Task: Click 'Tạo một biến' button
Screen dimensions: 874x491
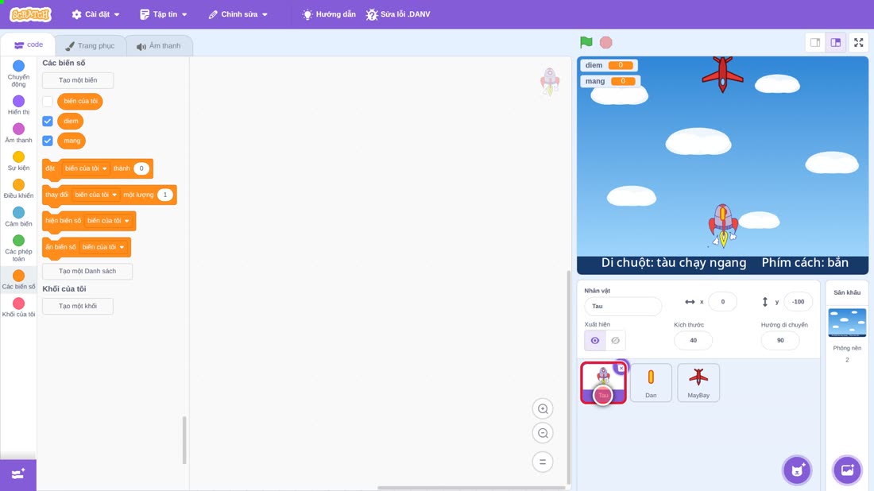Action: (78, 80)
